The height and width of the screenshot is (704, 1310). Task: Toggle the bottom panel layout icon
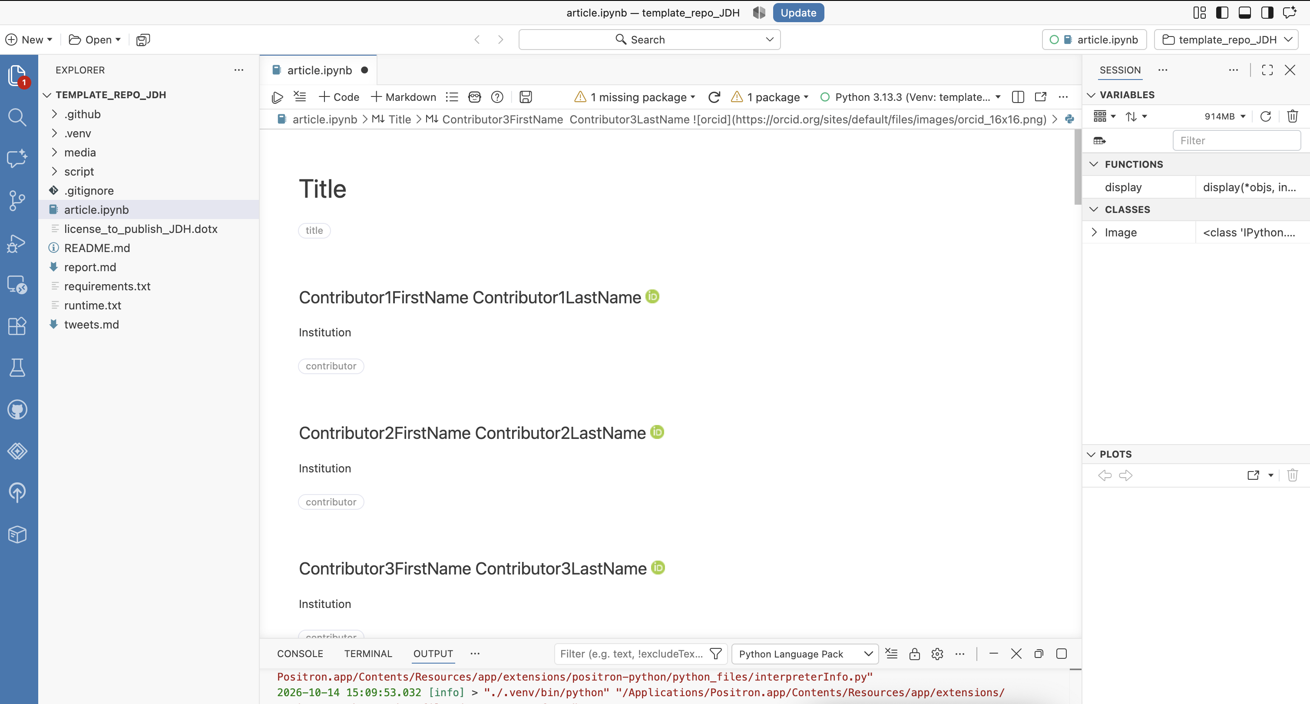click(x=1244, y=13)
